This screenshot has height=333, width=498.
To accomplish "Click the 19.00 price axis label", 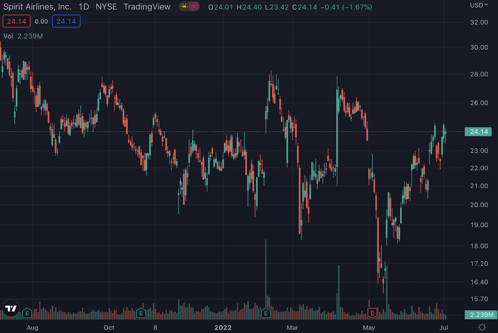I will click(x=479, y=225).
